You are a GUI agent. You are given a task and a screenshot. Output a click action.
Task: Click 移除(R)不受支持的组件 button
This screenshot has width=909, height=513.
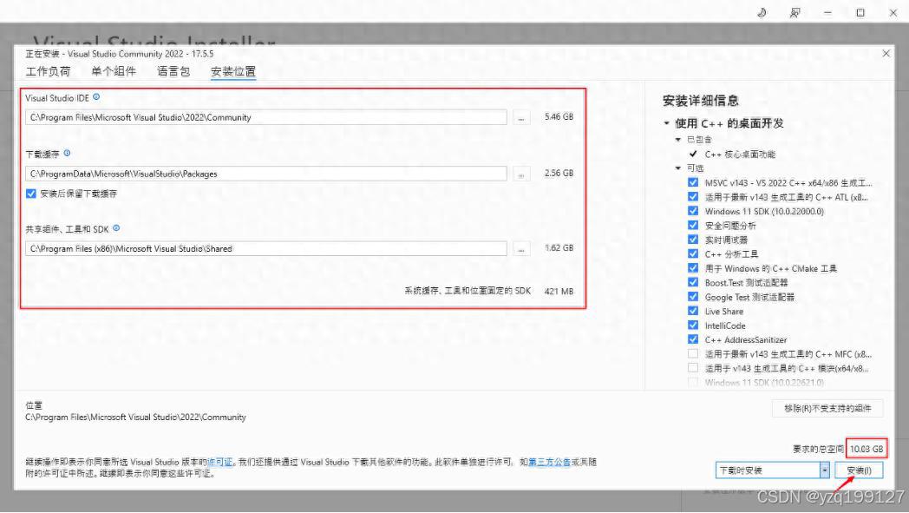point(827,409)
